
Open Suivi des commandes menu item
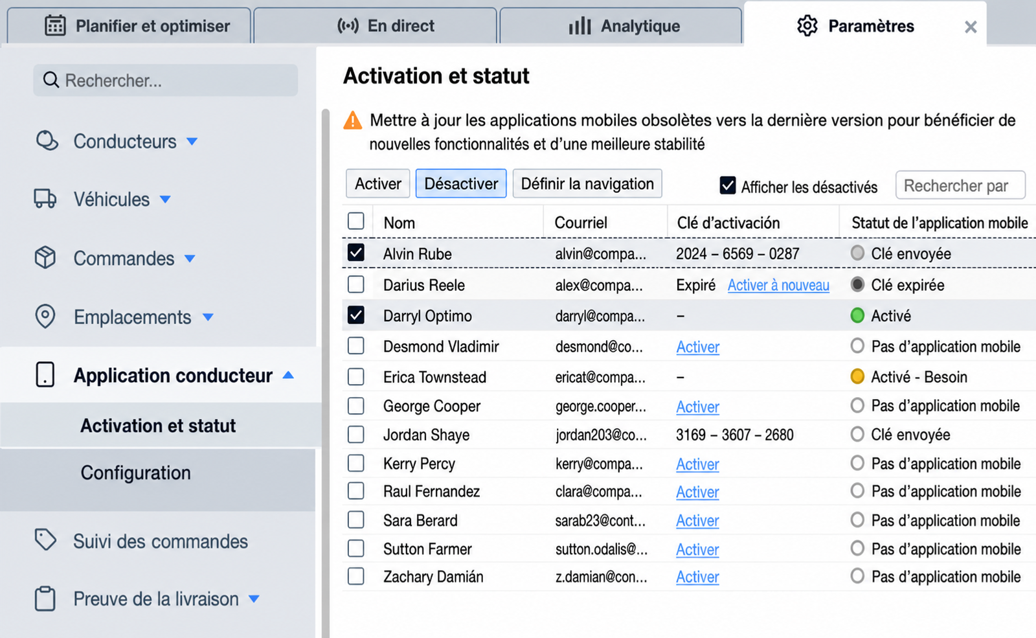[x=161, y=541]
